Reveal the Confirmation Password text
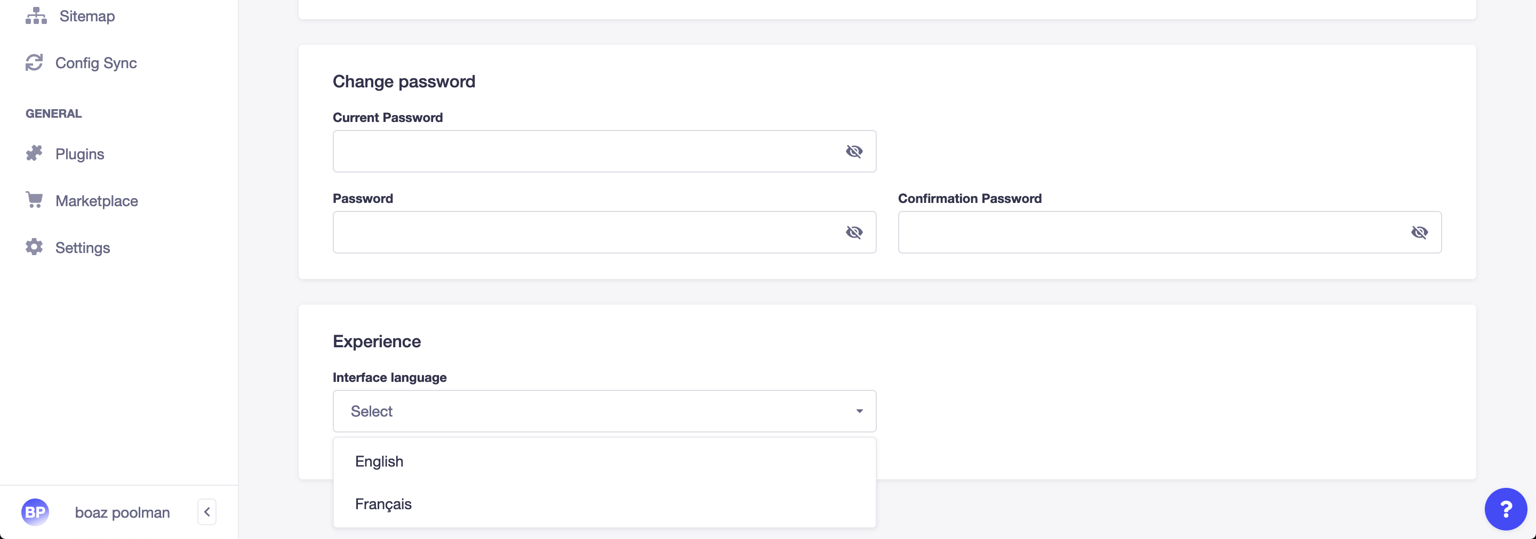The image size is (1536, 539). (1419, 232)
